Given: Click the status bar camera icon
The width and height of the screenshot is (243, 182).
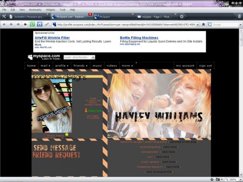Looking at the screenshot, I should 218,179.
